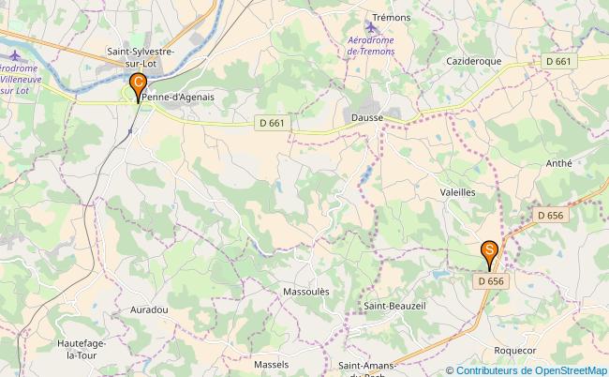Select the Massoulès village label
Image resolution: width=609 pixels, height=377 pixels.
click(306, 292)
